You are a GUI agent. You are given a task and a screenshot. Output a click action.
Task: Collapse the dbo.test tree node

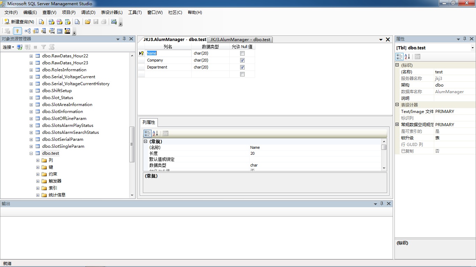(31, 153)
